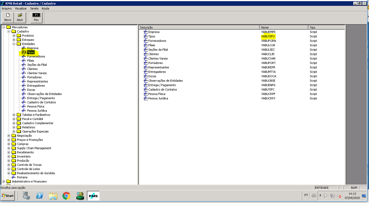Expand the Fiscal e Contábil folder

(x=14, y=119)
